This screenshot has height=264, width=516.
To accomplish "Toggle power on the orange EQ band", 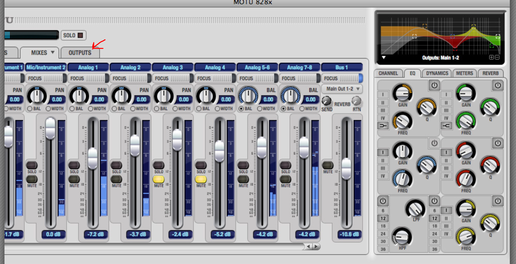I will (435, 85).
